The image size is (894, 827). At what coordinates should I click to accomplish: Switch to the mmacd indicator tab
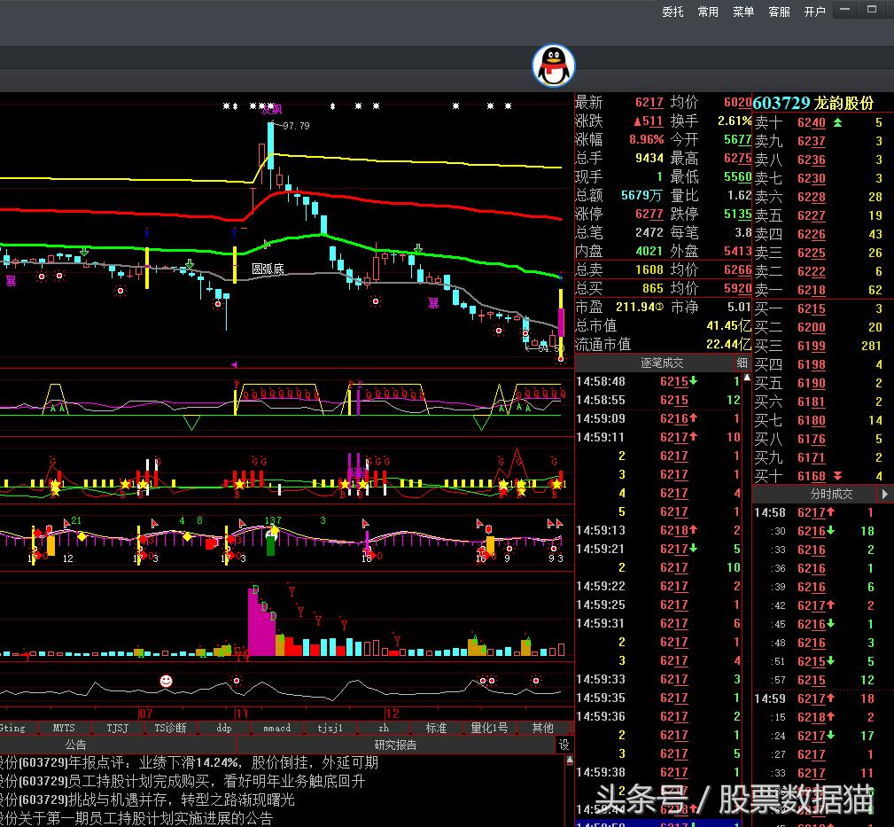[276, 728]
